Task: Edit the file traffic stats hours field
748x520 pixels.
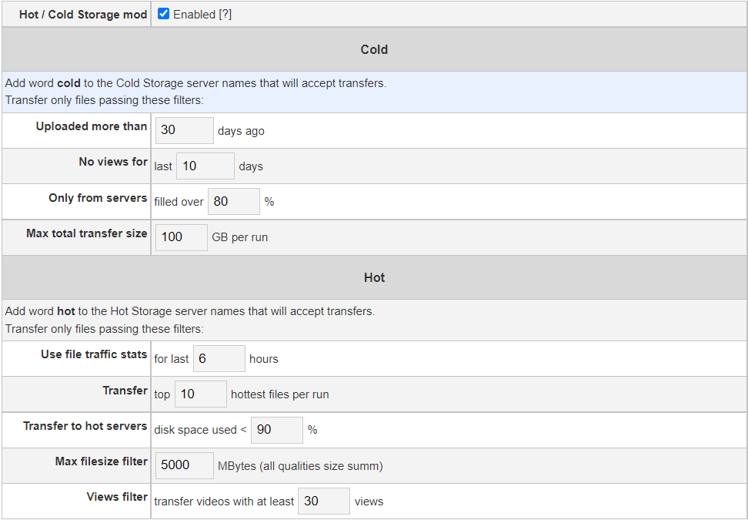Action: click(x=219, y=358)
